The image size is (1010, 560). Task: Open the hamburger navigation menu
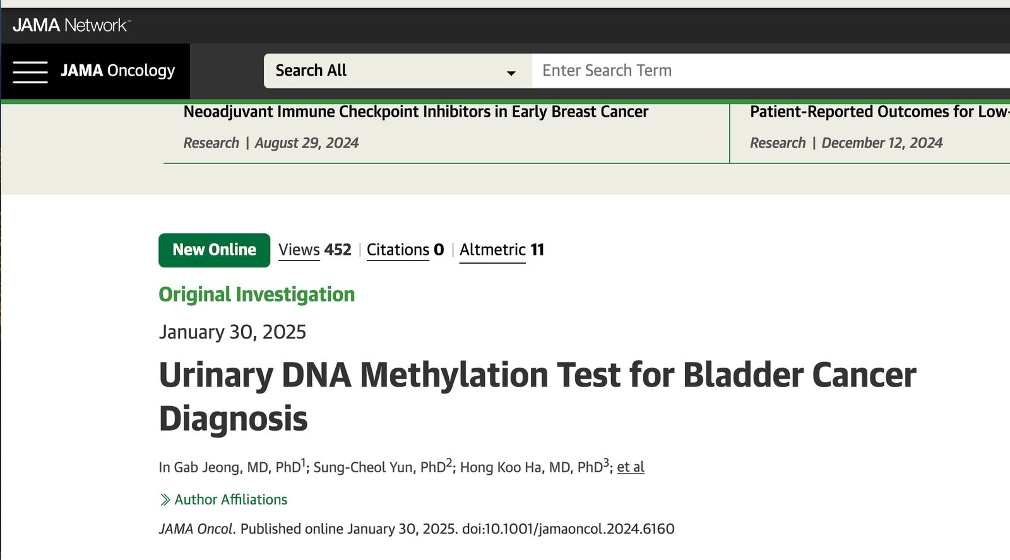pos(30,71)
